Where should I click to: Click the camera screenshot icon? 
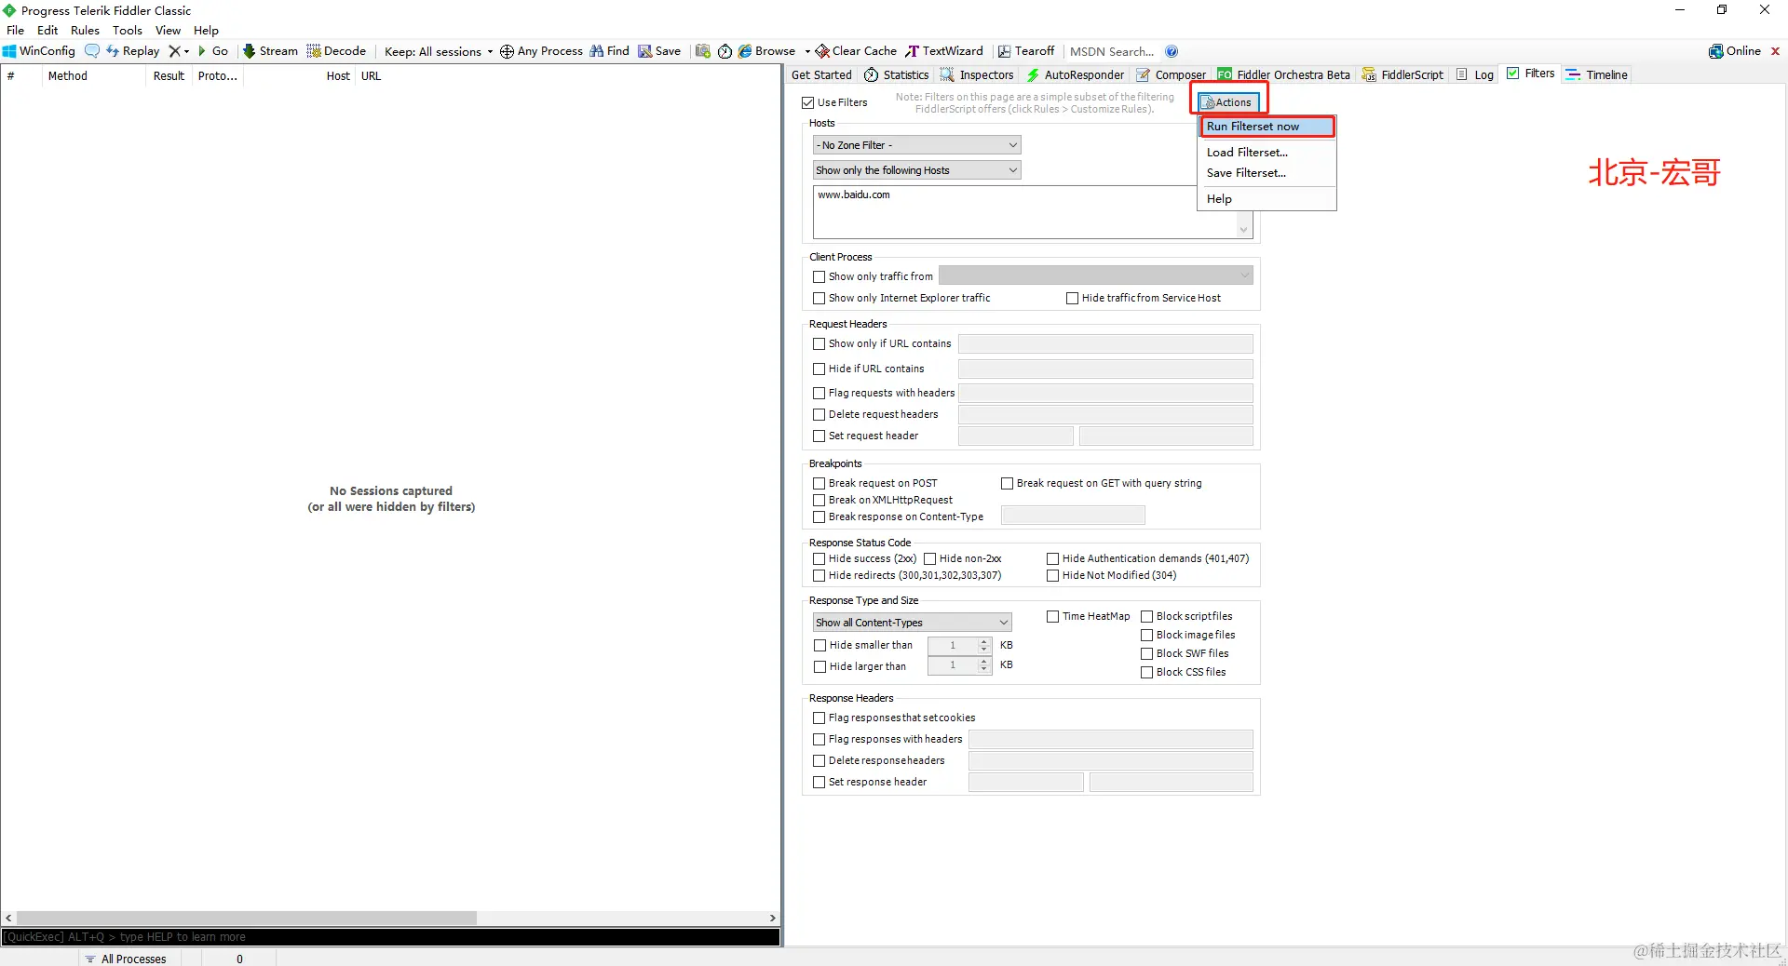pyautogui.click(x=703, y=51)
